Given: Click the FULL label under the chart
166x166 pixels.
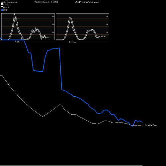Looking at the screenshot, I should pos(72,42).
